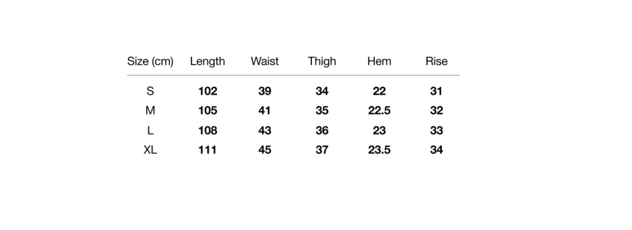The image size is (632, 230).
Task: Click the Thigh column header
Action: pos(322,61)
